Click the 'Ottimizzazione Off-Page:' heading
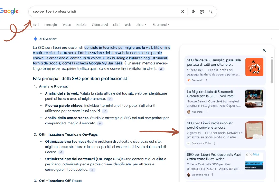The height and width of the screenshot is (182, 279). [x=60, y=180]
